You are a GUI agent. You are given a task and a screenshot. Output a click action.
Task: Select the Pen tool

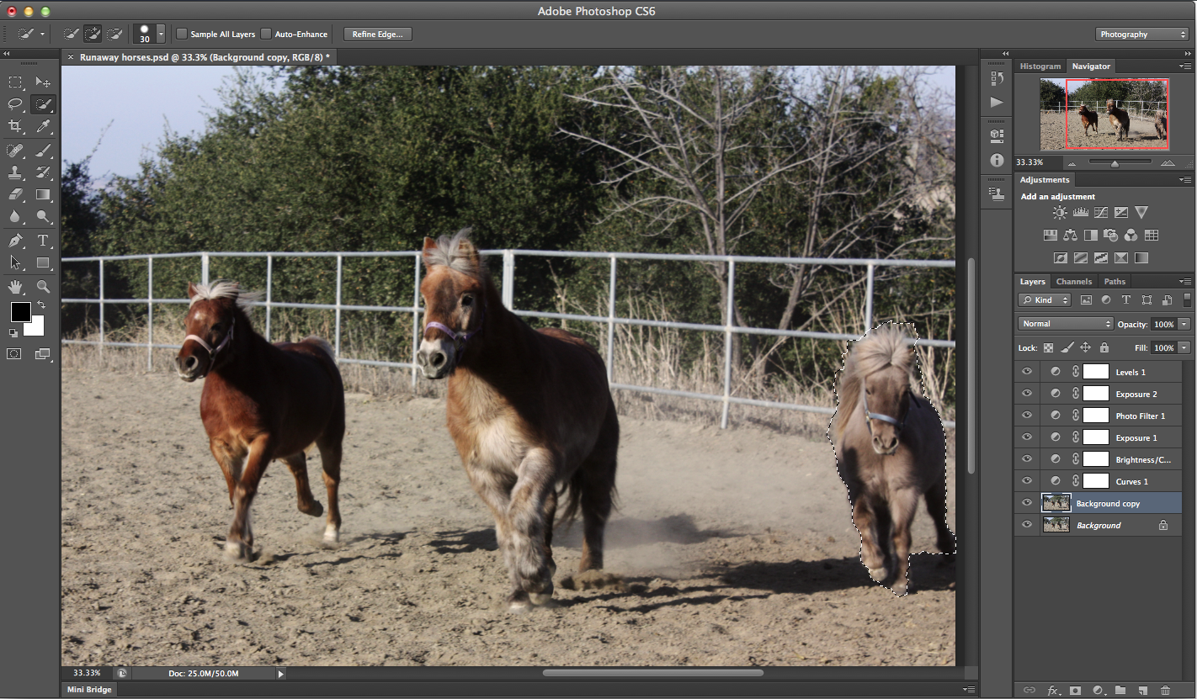15,241
